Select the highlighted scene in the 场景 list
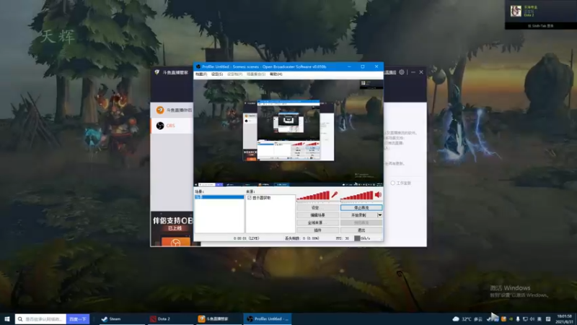The image size is (577, 325). coord(219,197)
